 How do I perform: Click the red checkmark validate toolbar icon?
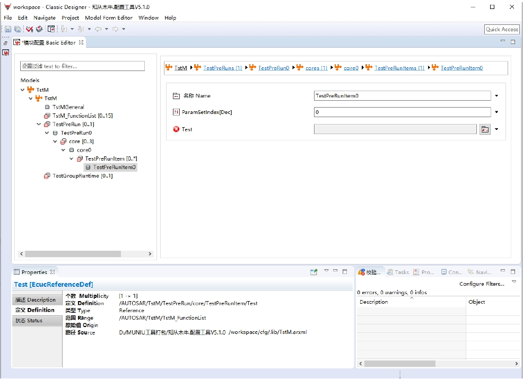click(30, 29)
